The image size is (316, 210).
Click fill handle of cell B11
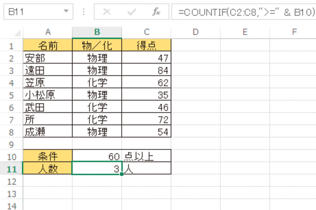click(x=122, y=174)
